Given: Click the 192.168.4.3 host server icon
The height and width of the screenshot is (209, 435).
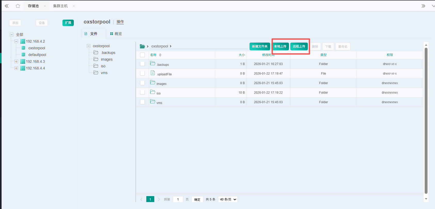Looking at the screenshot, I should click(x=23, y=61).
